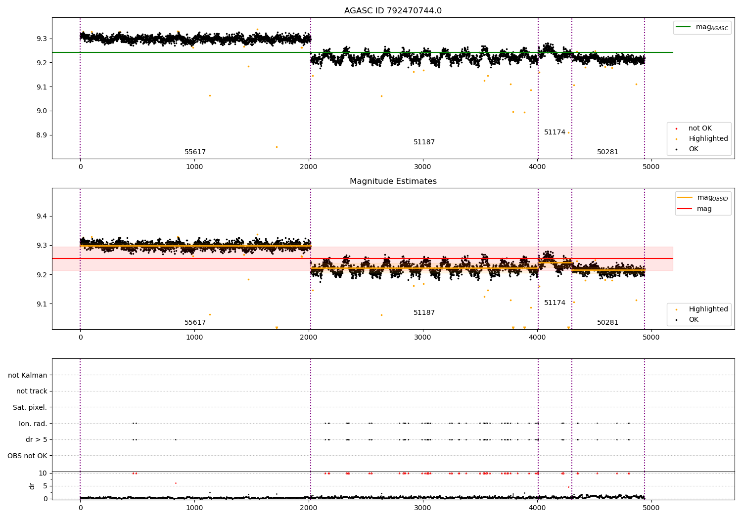
Task: Click 'Highlighted' legend entry in AGASC ID plot
Action: pos(708,139)
